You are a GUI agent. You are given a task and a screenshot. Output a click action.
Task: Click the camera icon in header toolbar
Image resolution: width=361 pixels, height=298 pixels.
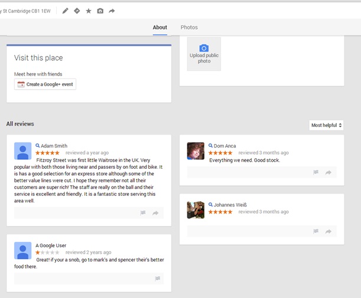point(100,11)
